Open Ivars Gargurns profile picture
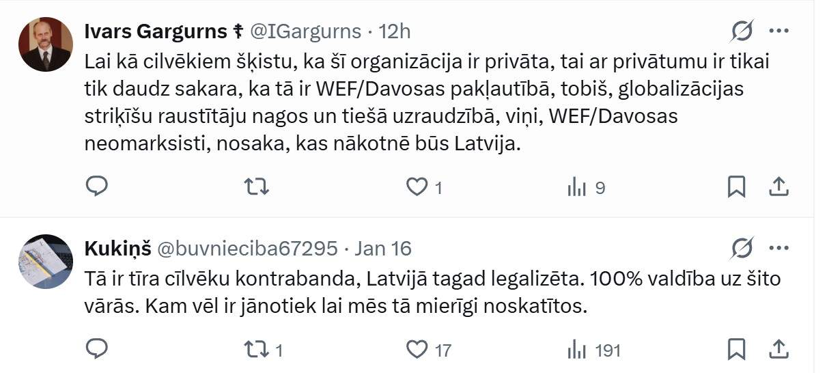Image resolution: width=829 pixels, height=373 pixels. [46, 44]
